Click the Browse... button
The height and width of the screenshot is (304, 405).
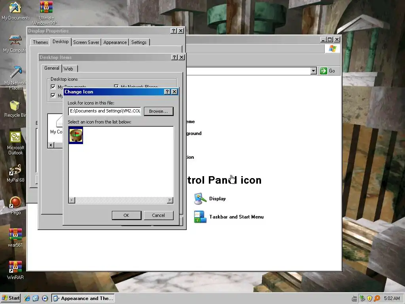point(158,111)
